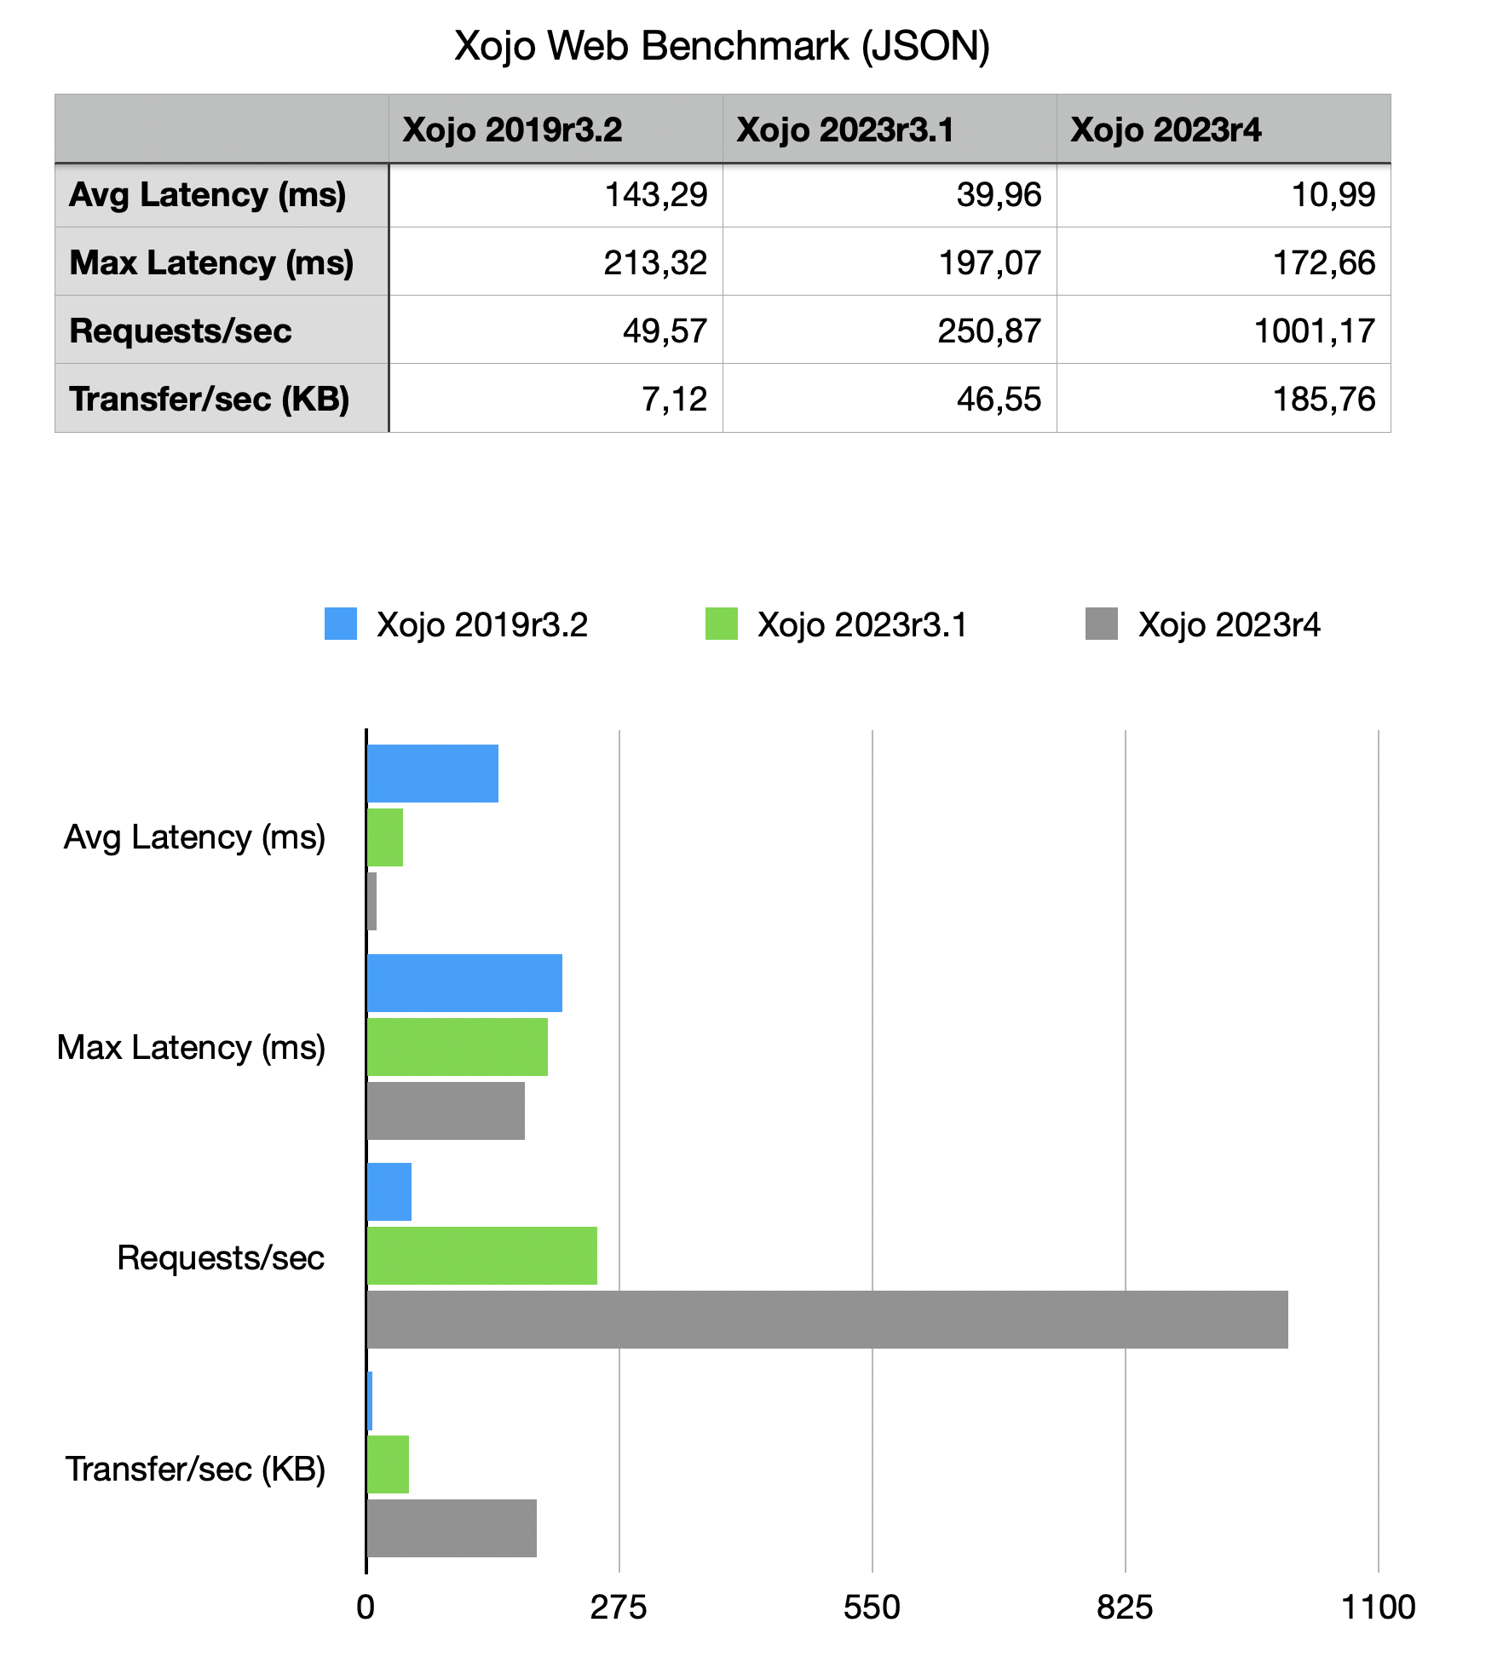This screenshot has height=1680, width=1503.
Task: Select the table cell with value 10,99
Action: [x=1224, y=195]
